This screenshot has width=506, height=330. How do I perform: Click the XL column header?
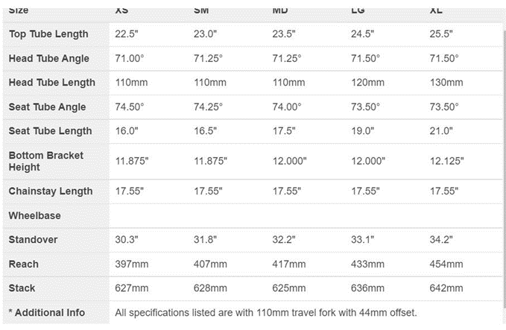pos(438,11)
